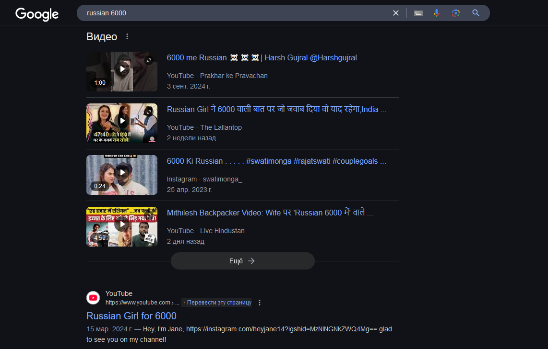Open the on-screen keyboard input tool
The image size is (548, 349).
coord(418,13)
